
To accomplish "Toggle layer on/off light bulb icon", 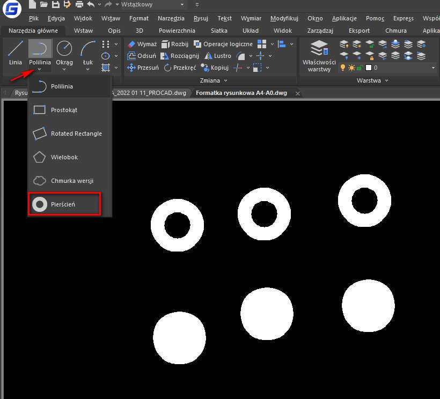I will coord(343,68).
